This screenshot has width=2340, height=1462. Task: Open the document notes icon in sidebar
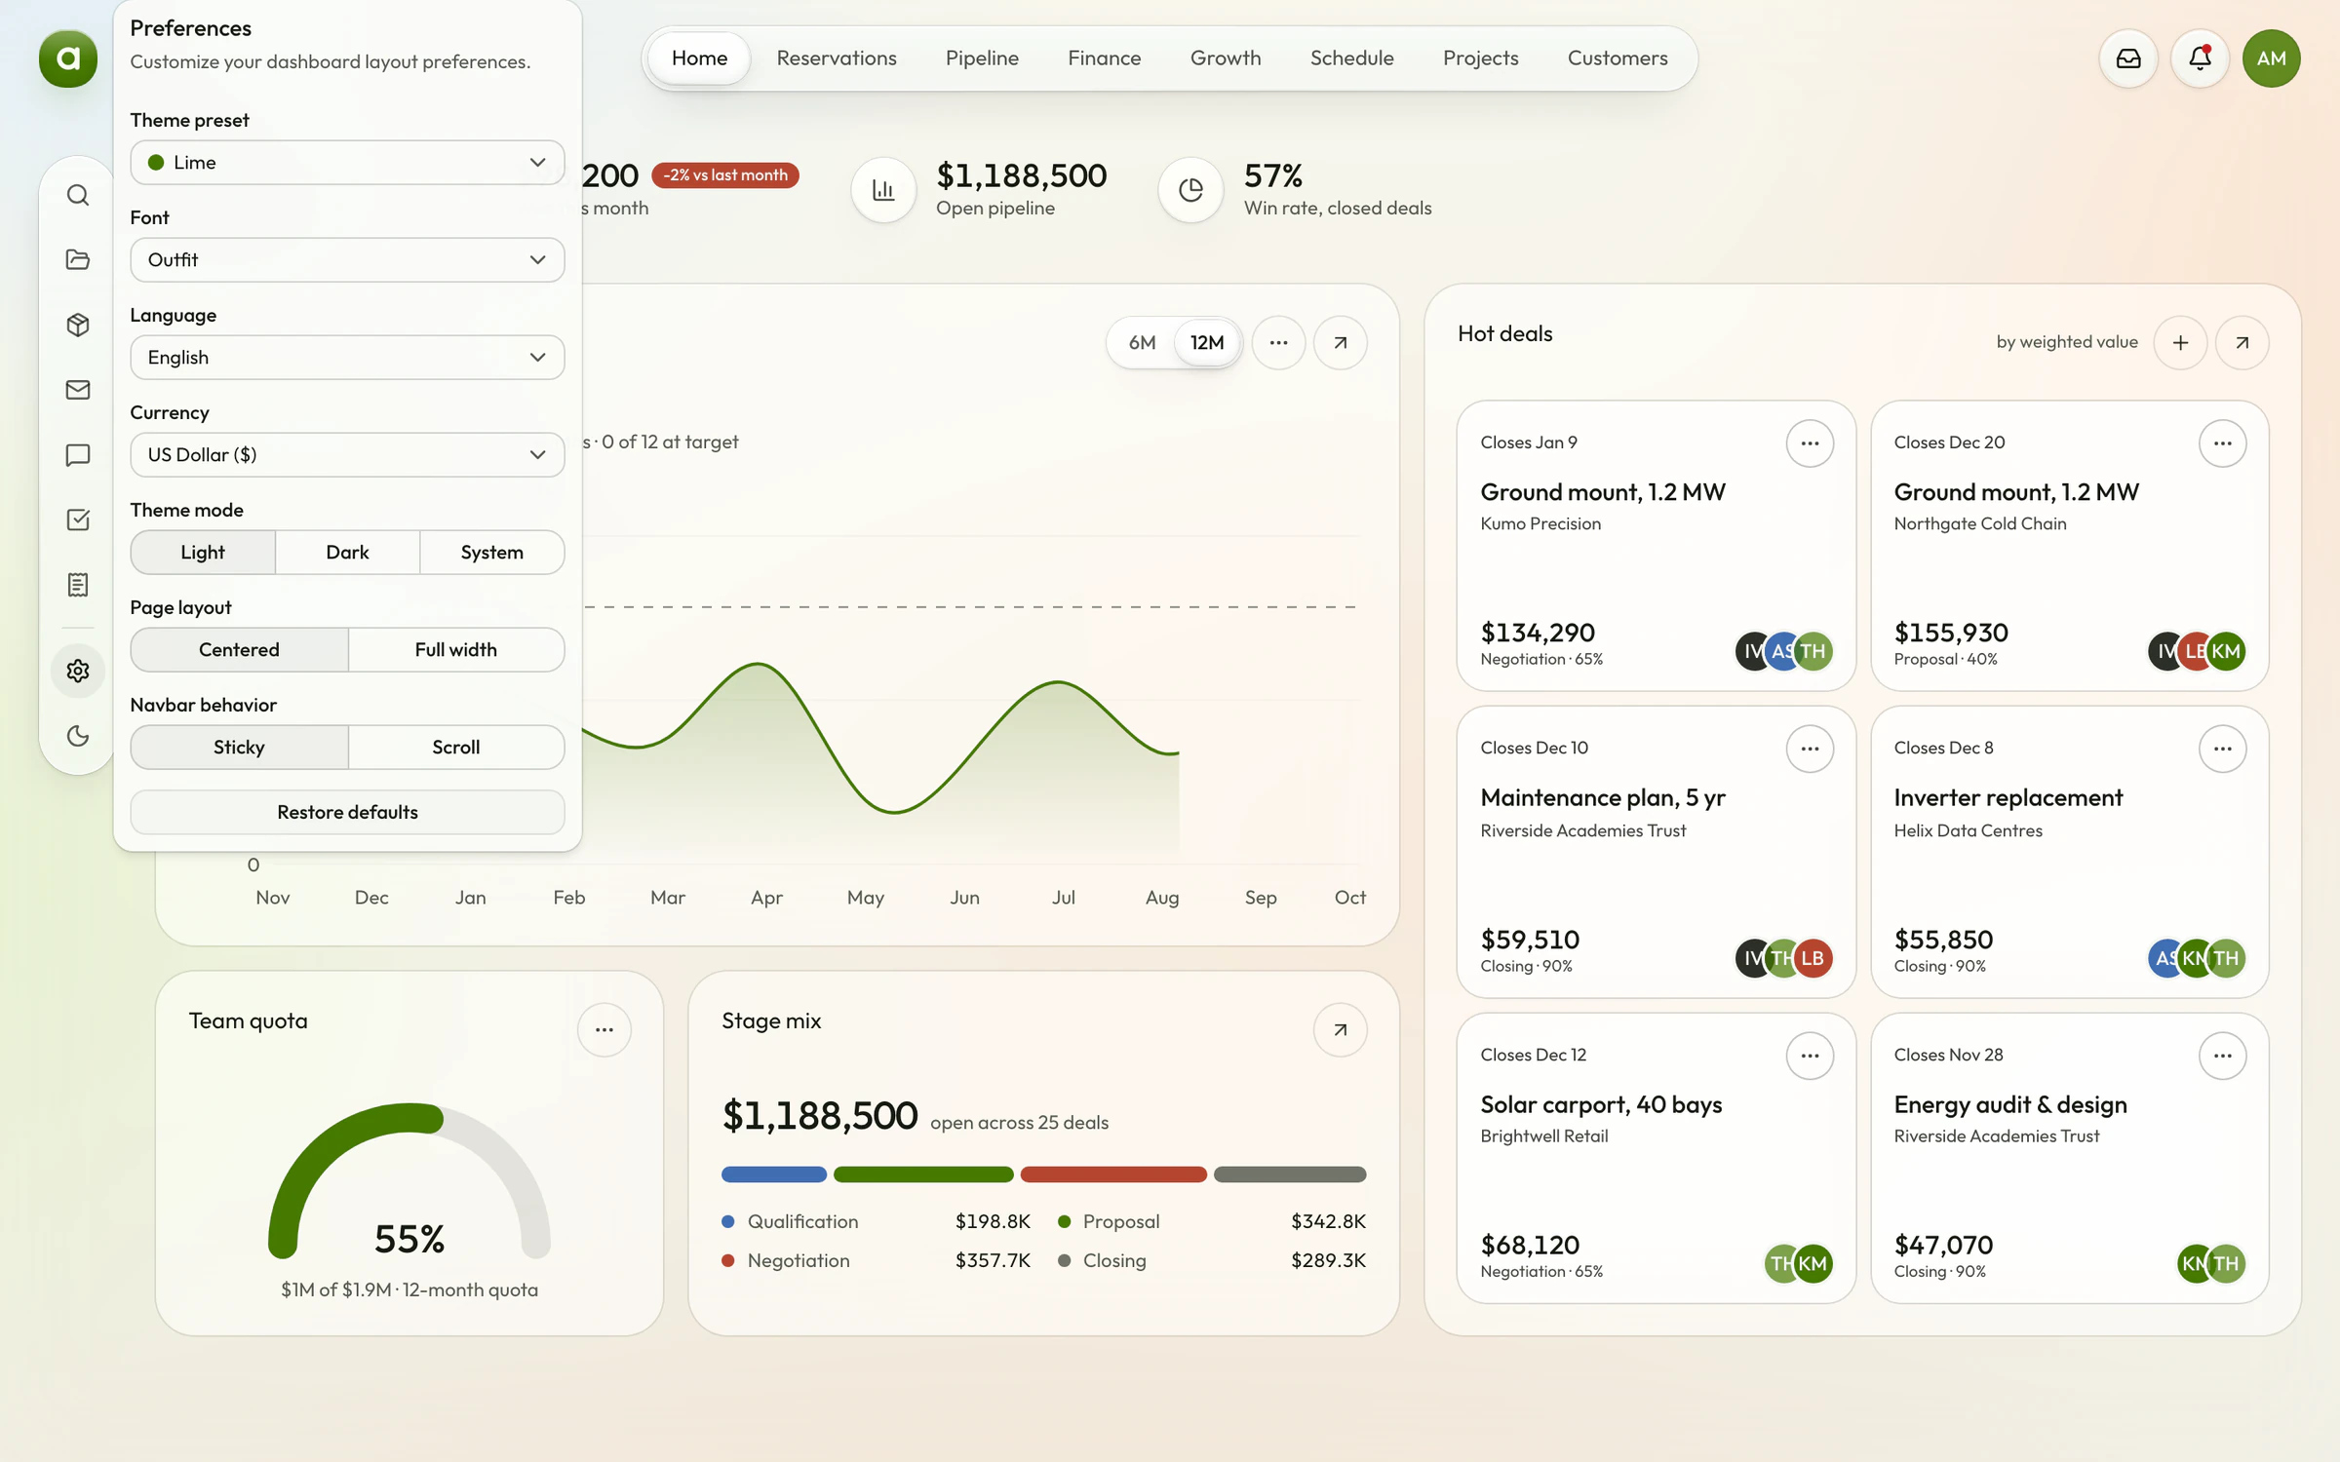(78, 585)
